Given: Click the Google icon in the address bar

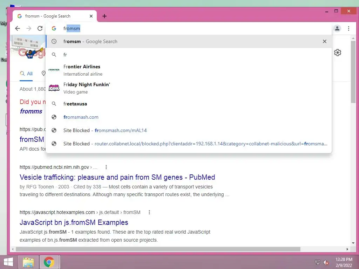Looking at the screenshot, I should click(x=54, y=28).
